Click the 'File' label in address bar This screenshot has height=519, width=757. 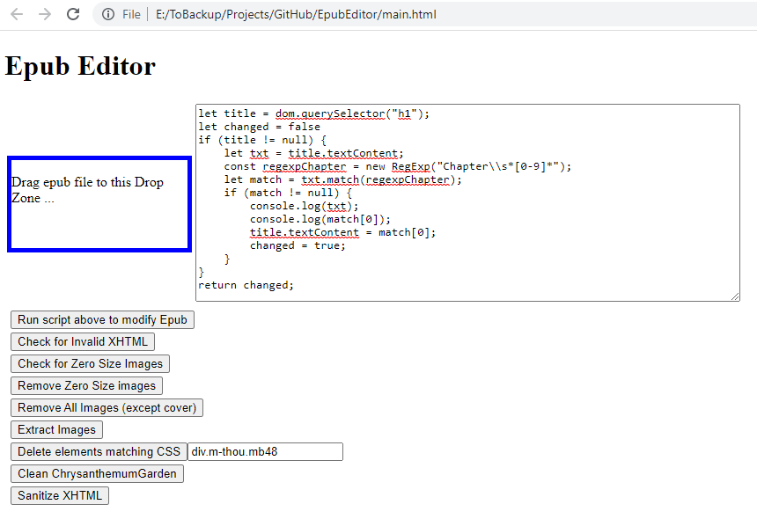(131, 14)
